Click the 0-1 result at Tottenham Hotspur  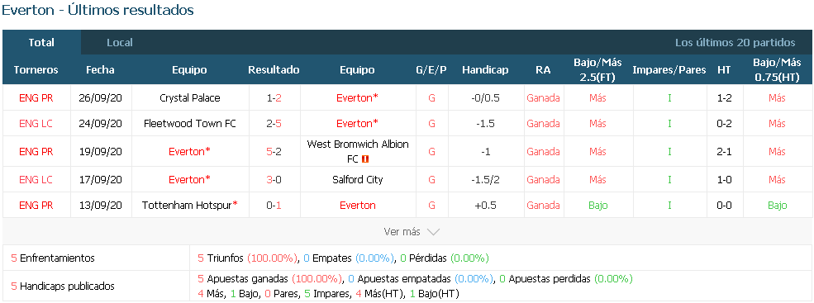(x=274, y=205)
